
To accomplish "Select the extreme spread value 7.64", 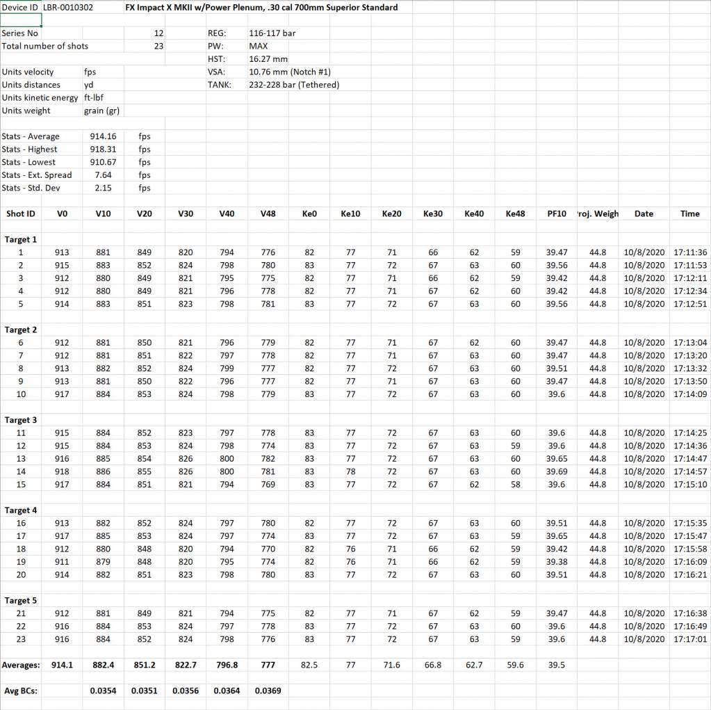I will (103, 175).
